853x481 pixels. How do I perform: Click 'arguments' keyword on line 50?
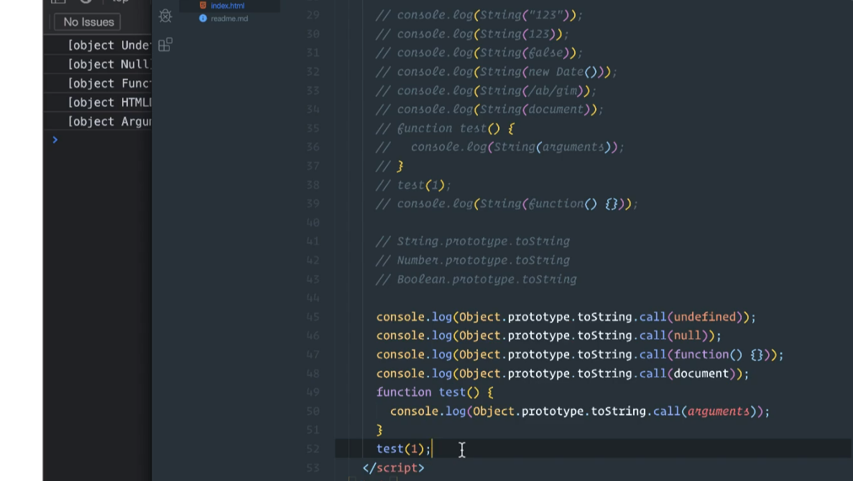click(719, 411)
